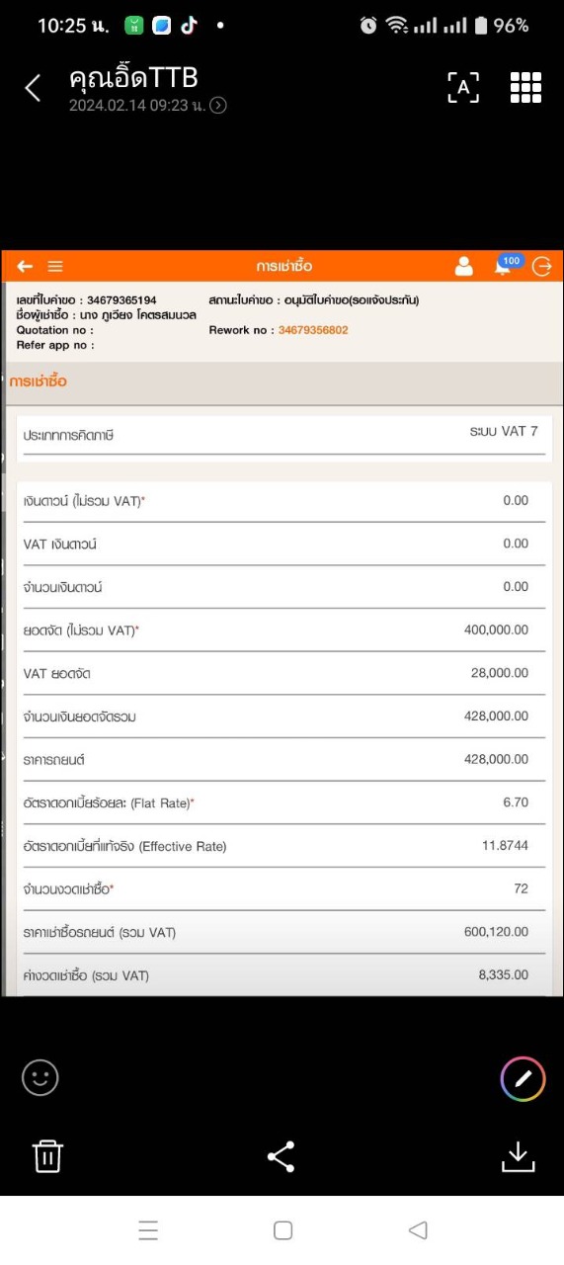Tap the Android recent apps button
This screenshot has height=1265, width=564.
(x=148, y=1230)
